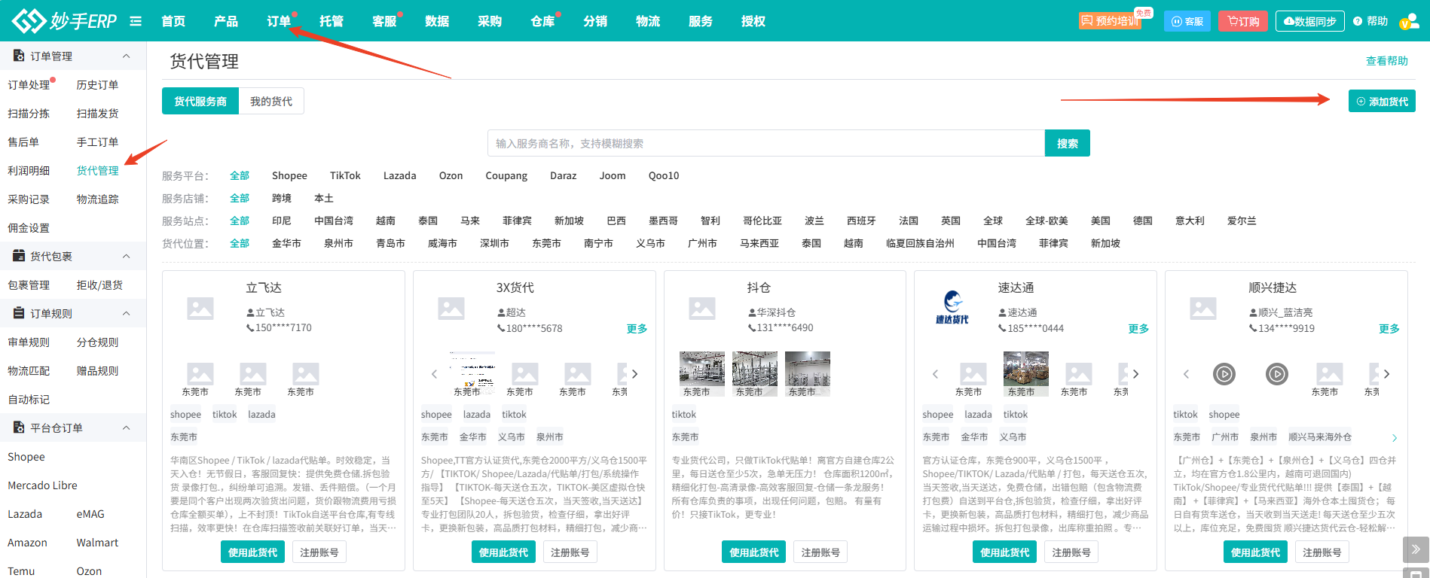Open 物流追踪 in sidebar
The image size is (1430, 578).
click(x=97, y=199)
